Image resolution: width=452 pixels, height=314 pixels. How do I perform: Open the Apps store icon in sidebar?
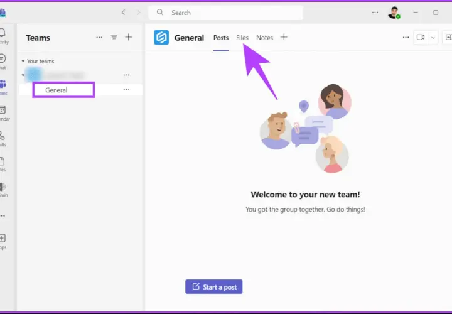(3, 242)
